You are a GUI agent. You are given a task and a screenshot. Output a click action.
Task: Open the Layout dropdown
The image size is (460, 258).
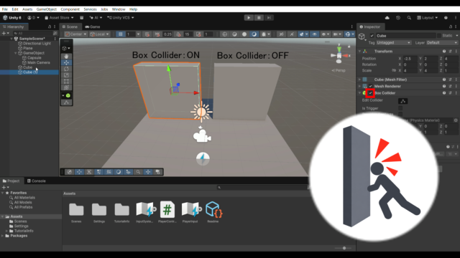coord(427,18)
